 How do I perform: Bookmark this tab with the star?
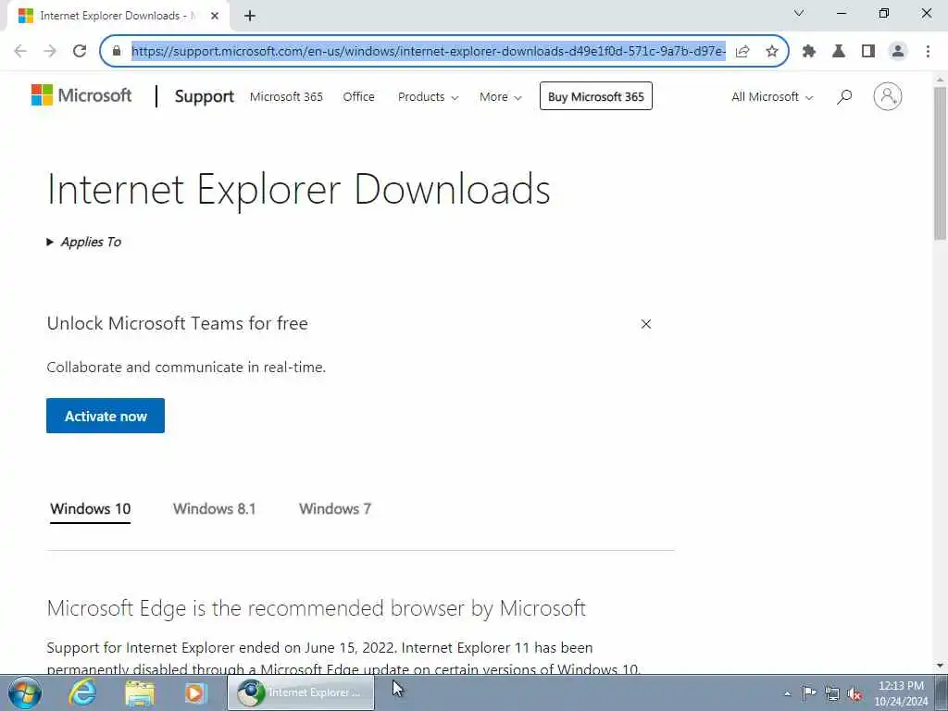coord(771,51)
